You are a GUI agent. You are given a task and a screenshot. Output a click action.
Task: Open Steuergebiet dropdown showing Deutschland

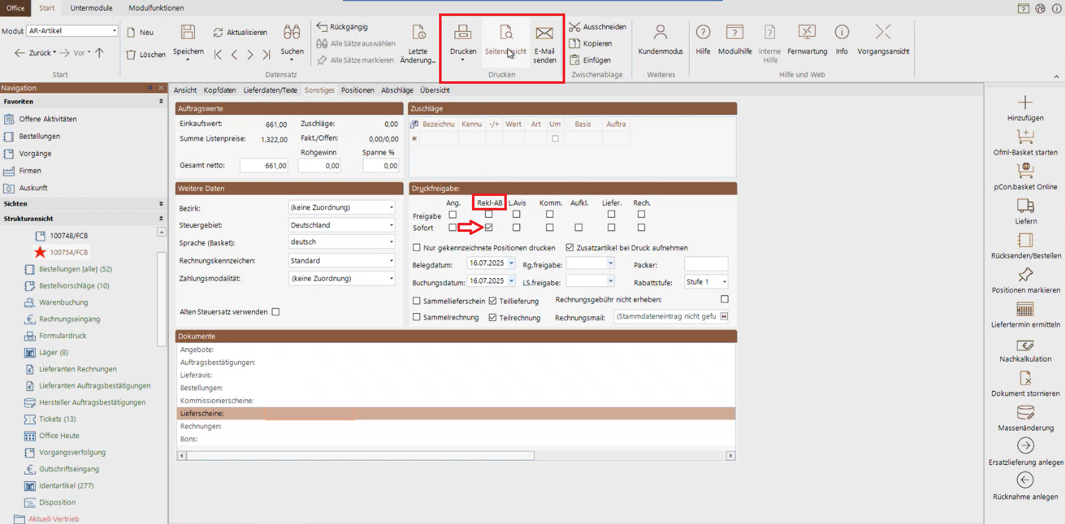342,225
